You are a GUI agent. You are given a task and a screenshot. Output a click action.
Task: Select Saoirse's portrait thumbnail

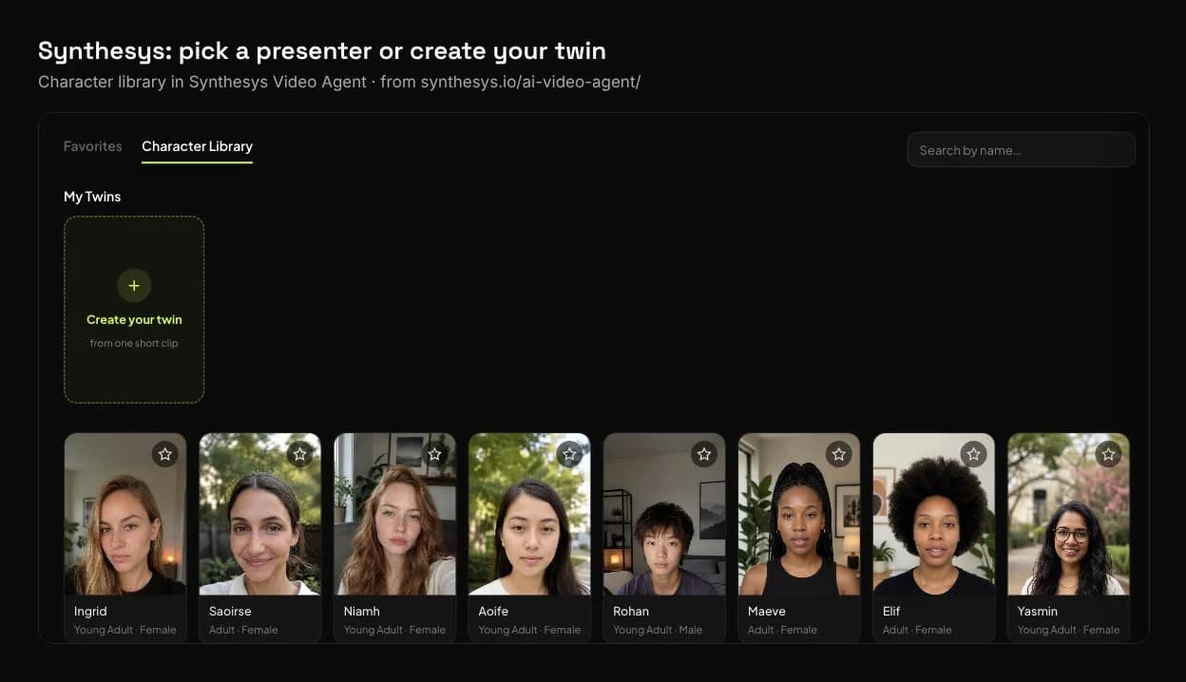coord(260,514)
